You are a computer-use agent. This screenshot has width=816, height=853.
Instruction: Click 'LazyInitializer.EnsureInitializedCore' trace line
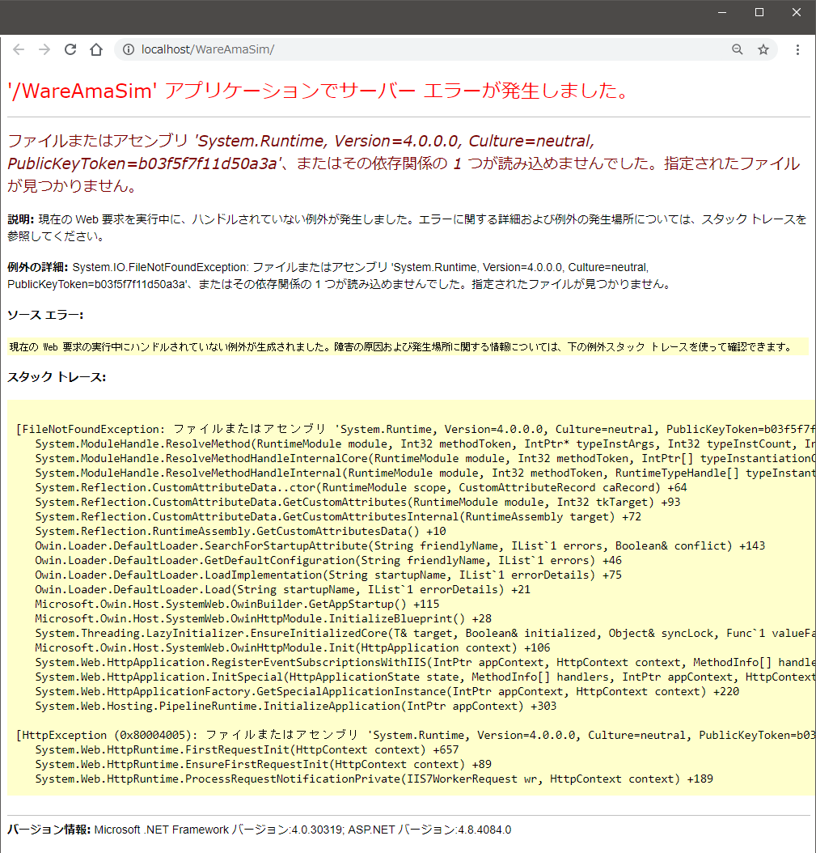tap(425, 633)
